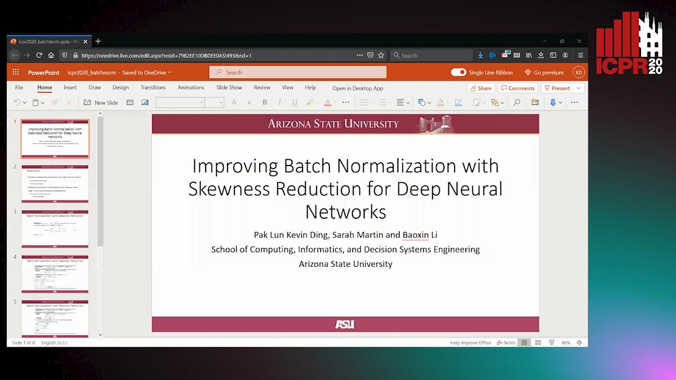Open the Search magnifier icon in the ribbon
The image size is (676, 380).
518,102
